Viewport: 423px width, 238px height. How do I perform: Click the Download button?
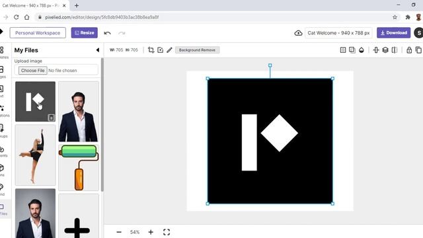[x=394, y=32]
